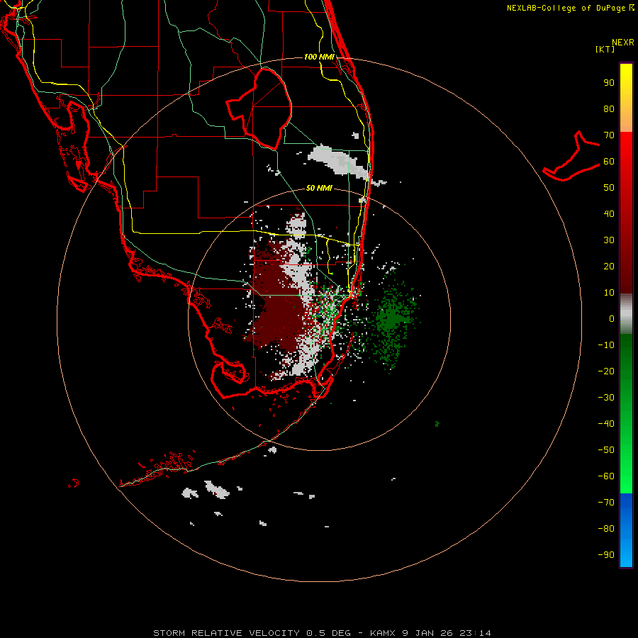Click the -90 value on velocity scale

point(606,555)
